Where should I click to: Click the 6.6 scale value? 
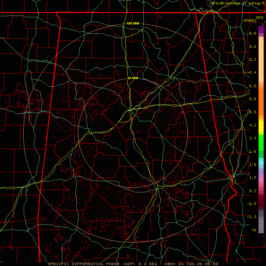click(253, 86)
